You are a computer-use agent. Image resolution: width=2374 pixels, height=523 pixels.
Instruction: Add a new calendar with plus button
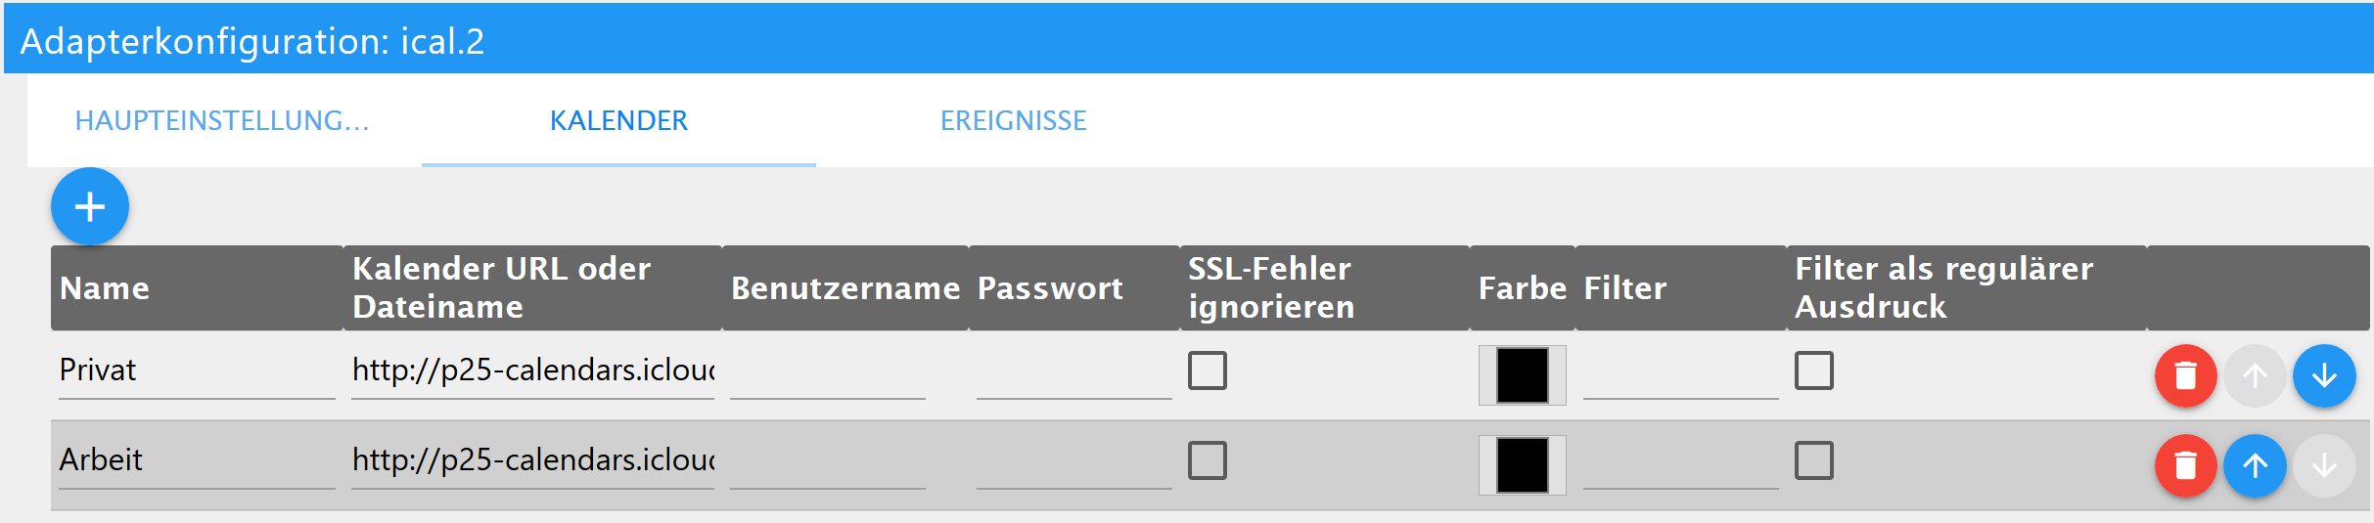[x=90, y=206]
